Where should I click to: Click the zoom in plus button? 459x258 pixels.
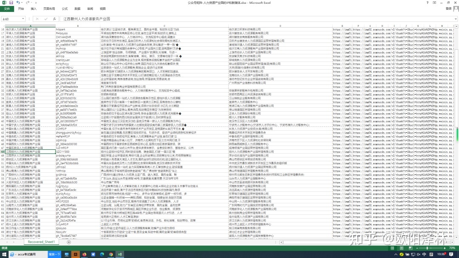[445, 248]
